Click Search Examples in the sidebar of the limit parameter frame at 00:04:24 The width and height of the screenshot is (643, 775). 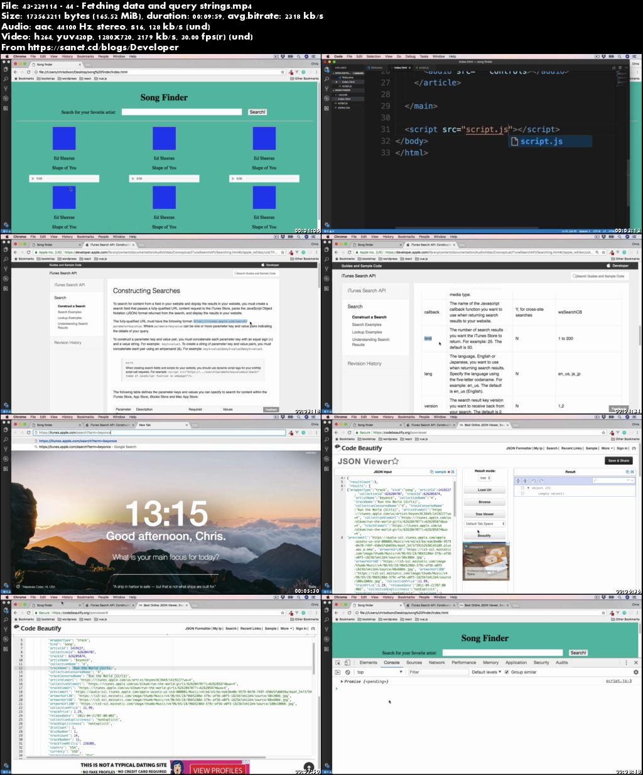coord(367,325)
